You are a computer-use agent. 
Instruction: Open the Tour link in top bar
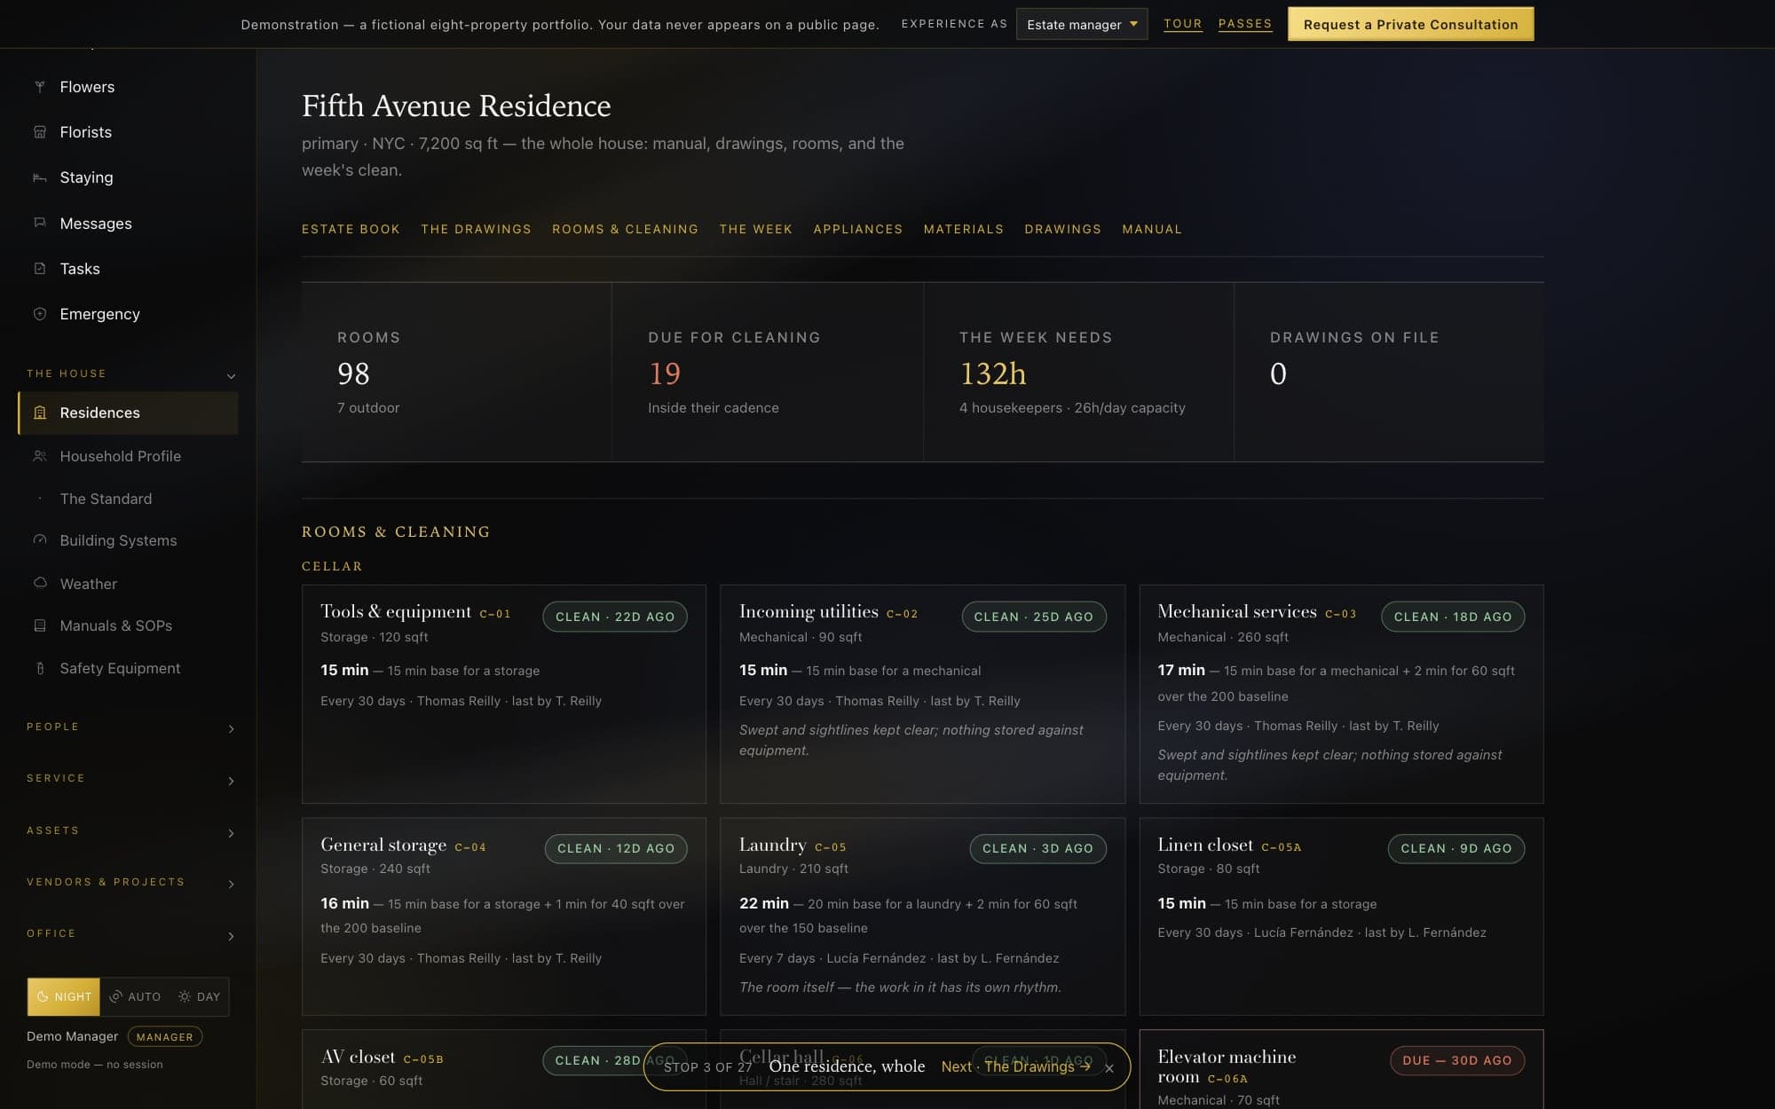[x=1182, y=24]
